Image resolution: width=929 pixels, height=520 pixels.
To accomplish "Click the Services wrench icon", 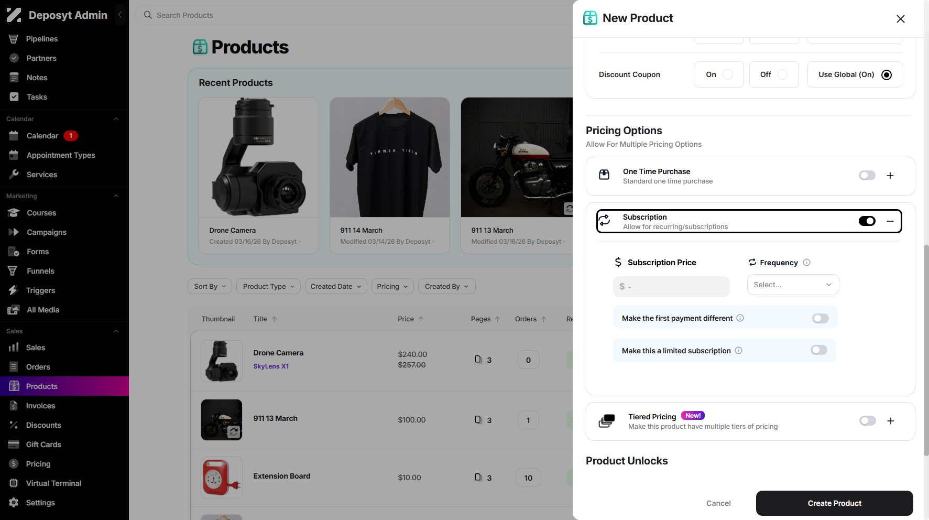I will click(14, 175).
